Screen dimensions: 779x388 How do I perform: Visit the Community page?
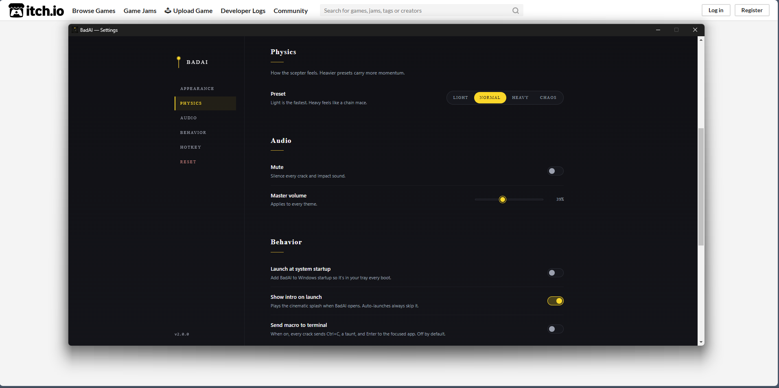(x=291, y=11)
